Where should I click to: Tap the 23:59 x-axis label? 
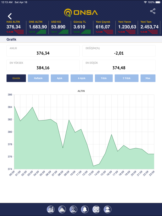[151, 174]
